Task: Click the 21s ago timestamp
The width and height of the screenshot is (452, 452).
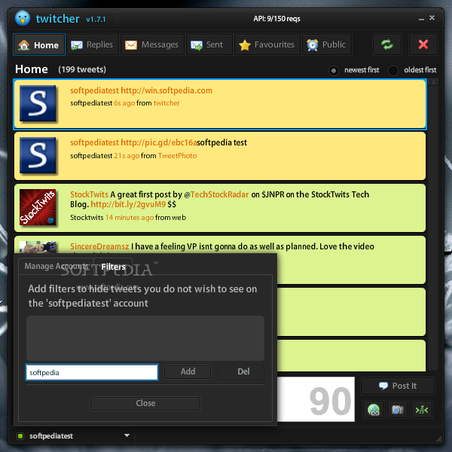Action: coord(127,156)
